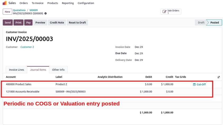Click the Credit Note button
The height and width of the screenshot is (125, 223).
pos(57,23)
